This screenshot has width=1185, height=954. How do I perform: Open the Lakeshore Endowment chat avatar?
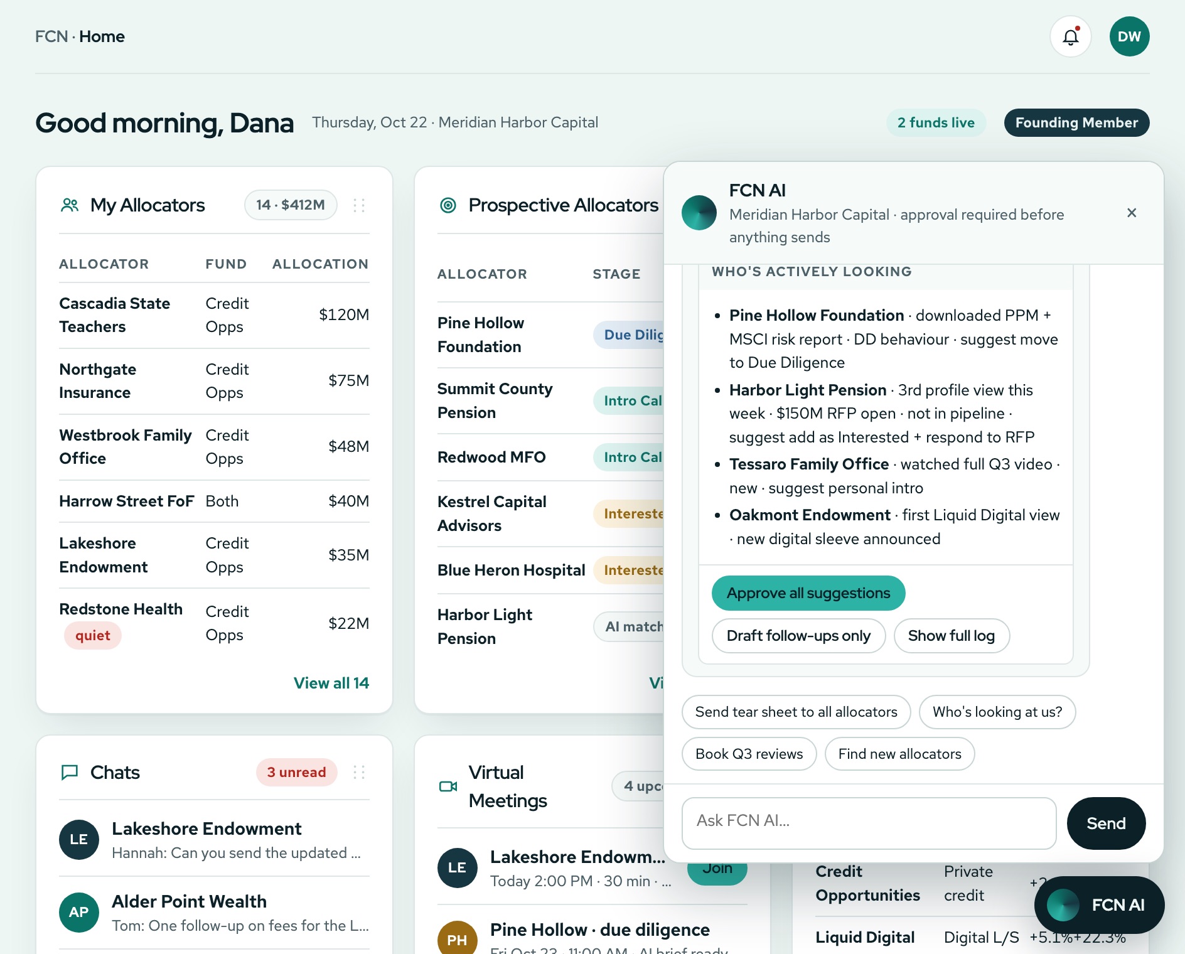79,840
